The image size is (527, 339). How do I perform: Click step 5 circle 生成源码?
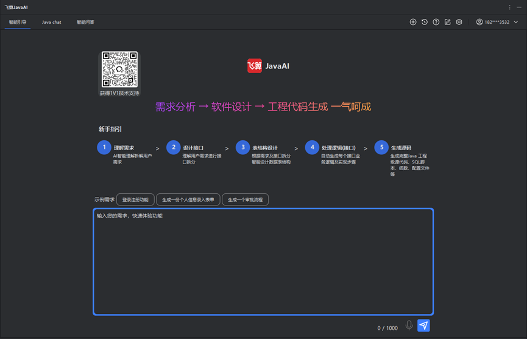click(x=381, y=148)
